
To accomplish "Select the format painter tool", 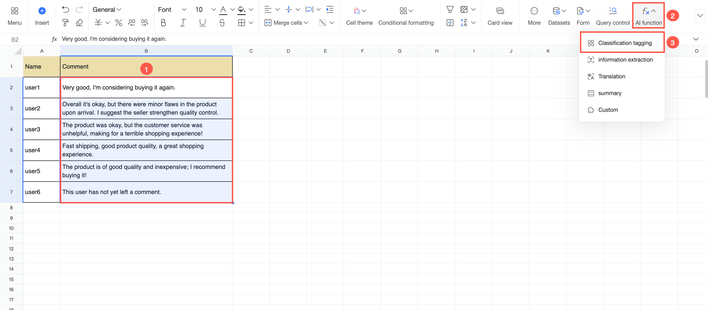I will coord(65,23).
